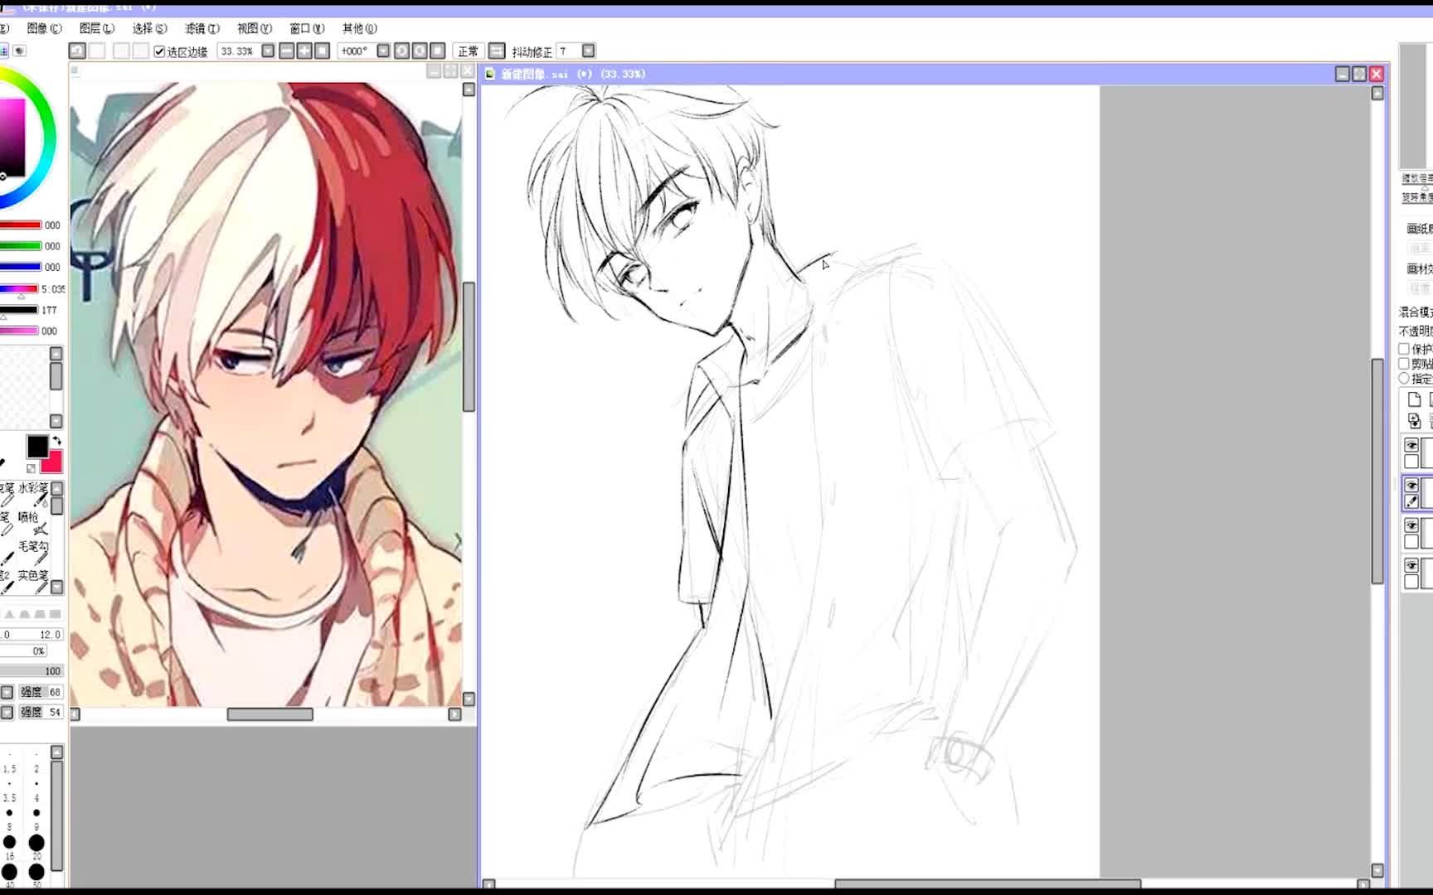Toggle the 剪贴 clipping group checkbox
The width and height of the screenshot is (1433, 895).
(x=1404, y=363)
